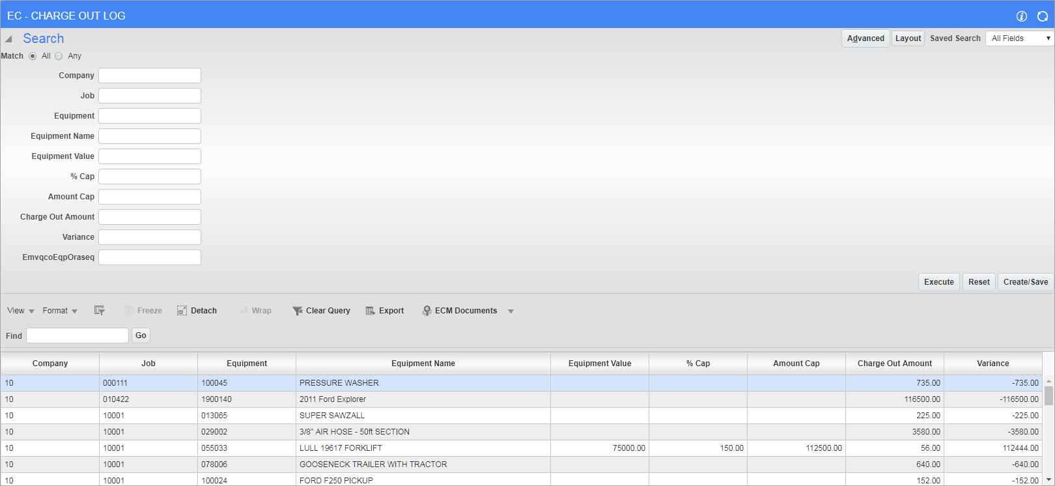
Task: Collapse the Search panel triangle
Action: [8, 39]
